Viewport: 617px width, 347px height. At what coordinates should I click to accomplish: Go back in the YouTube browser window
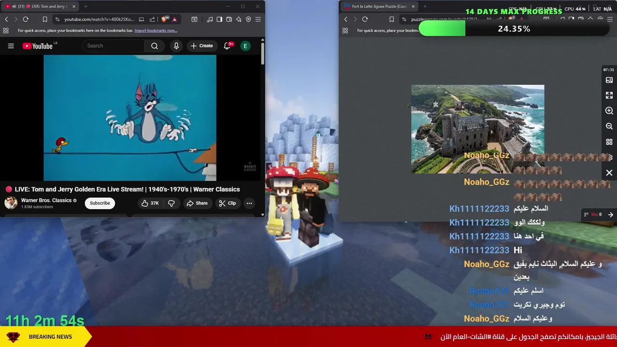point(6,19)
